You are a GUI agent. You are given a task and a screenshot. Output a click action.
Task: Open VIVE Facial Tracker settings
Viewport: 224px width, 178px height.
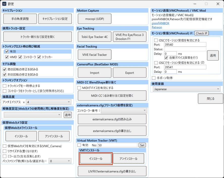click(95, 55)
